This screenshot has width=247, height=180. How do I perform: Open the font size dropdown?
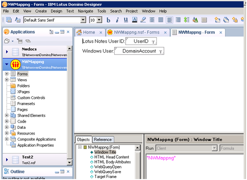click(x=99, y=20)
